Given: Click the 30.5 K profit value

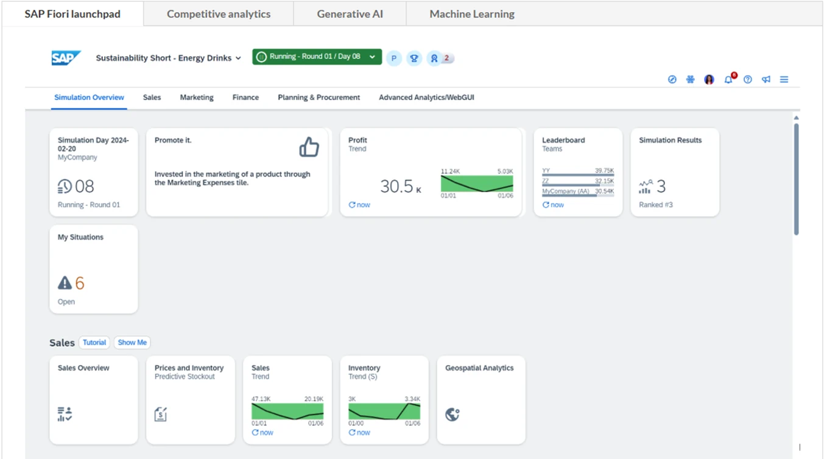Looking at the screenshot, I should [x=400, y=186].
